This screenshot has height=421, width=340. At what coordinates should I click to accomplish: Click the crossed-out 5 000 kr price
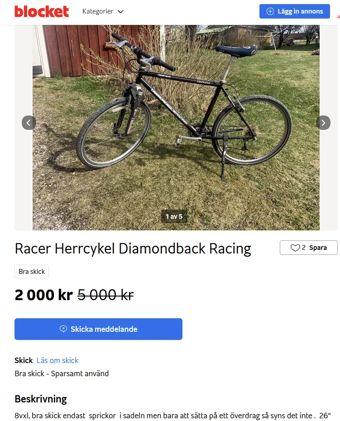tap(105, 295)
